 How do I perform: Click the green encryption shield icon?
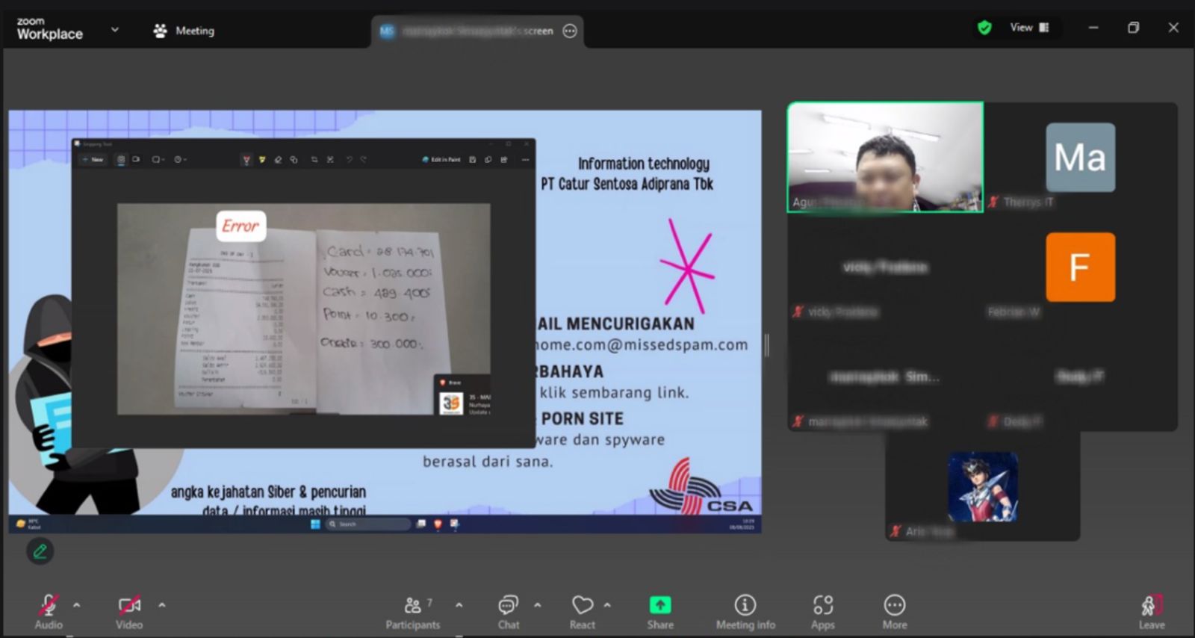[984, 28]
